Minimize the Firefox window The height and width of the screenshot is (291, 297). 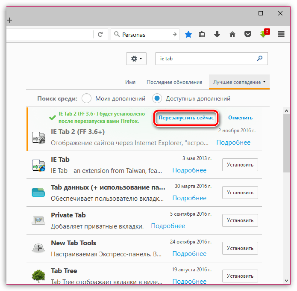pyautogui.click(x=241, y=13)
